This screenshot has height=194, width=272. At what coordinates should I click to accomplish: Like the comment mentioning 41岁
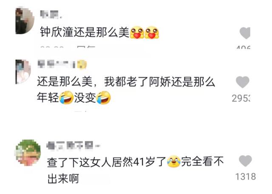click(x=245, y=161)
